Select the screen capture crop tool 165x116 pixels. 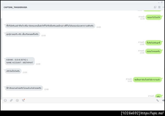tap(23, 100)
